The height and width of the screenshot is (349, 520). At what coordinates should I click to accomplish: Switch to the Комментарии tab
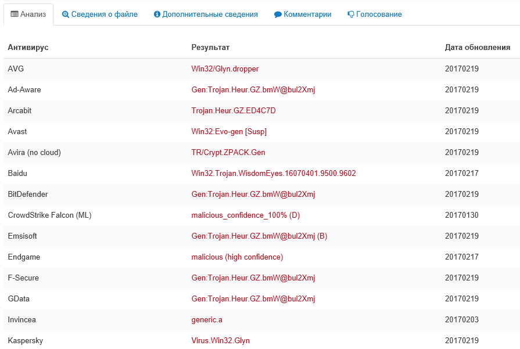(307, 15)
